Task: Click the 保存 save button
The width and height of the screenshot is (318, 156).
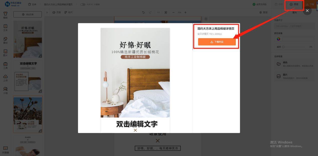Action: tap(279, 4)
